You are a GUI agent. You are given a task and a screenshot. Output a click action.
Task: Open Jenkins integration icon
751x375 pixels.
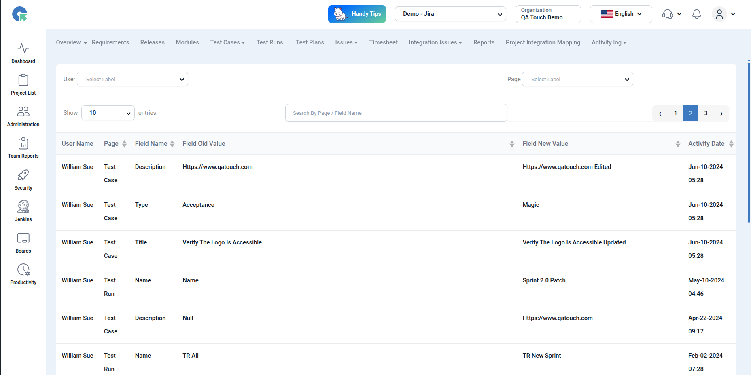pos(23,207)
